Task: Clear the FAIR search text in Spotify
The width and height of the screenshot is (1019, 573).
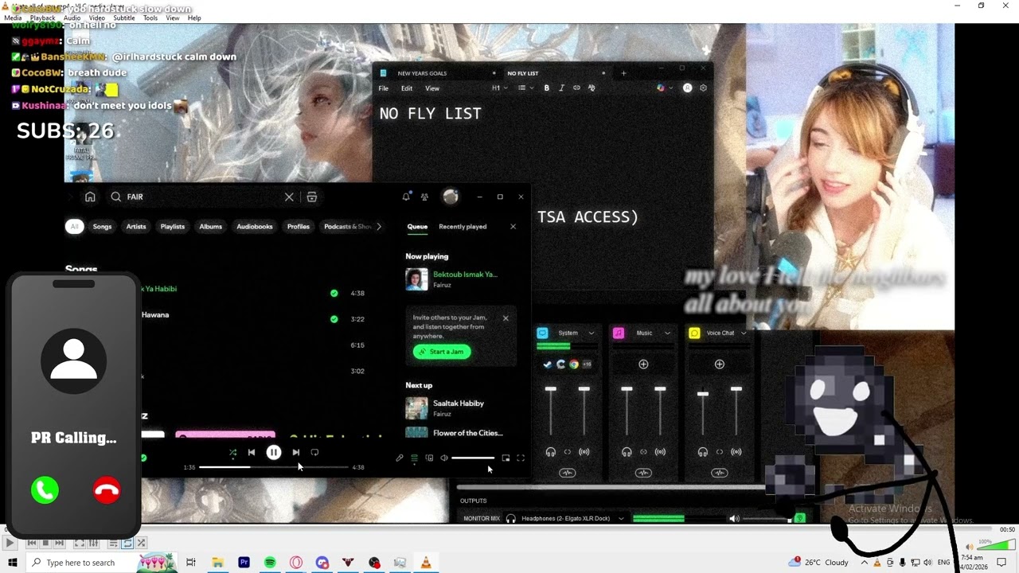Action: pos(289,197)
